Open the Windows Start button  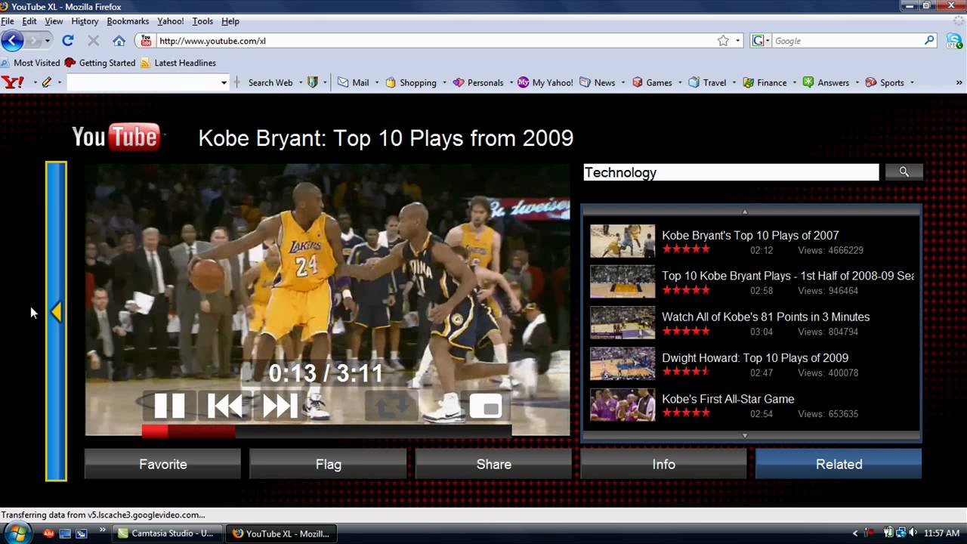point(17,533)
